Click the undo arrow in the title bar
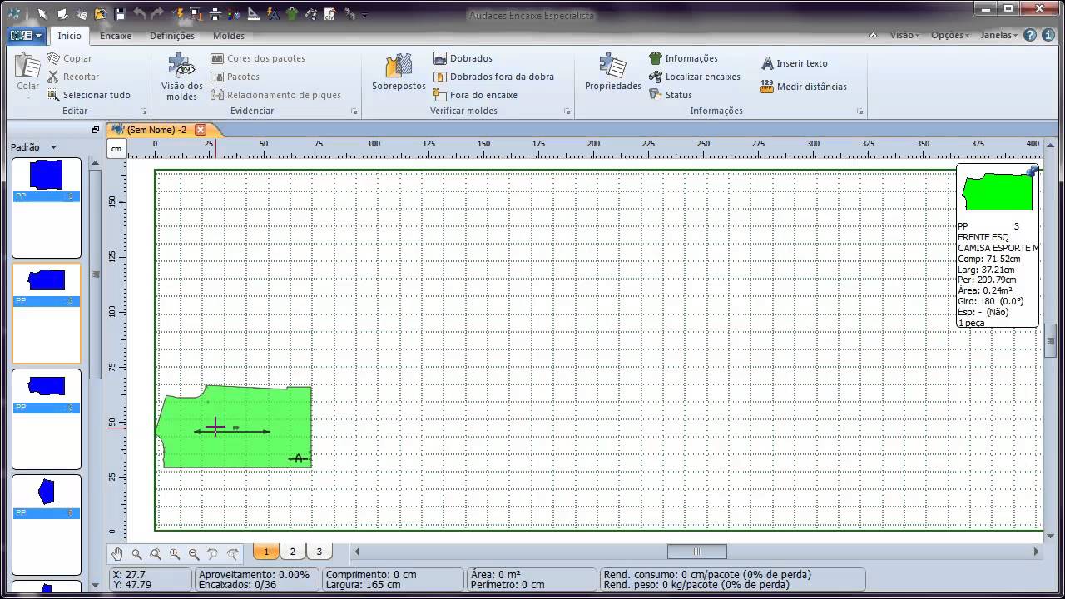 139,13
